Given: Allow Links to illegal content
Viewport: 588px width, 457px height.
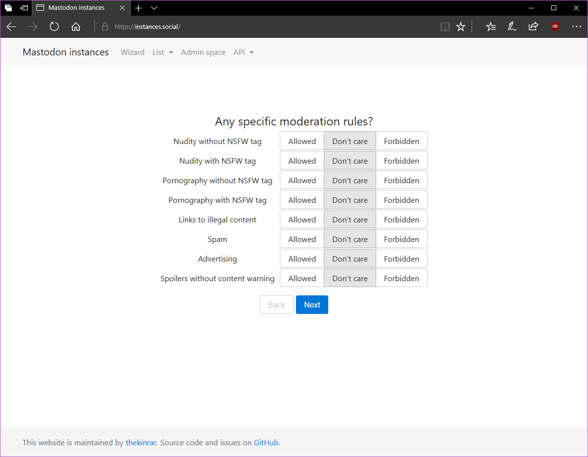Looking at the screenshot, I should coord(302,219).
